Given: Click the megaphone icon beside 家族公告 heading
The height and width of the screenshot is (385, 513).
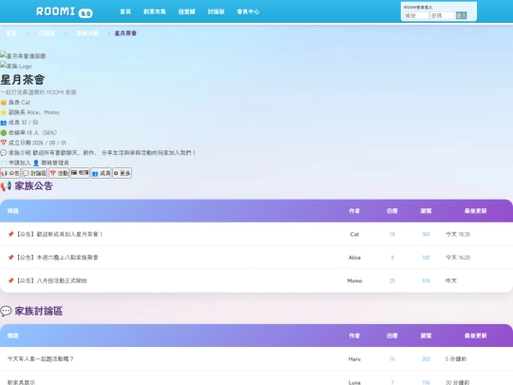Looking at the screenshot, I should [7, 186].
